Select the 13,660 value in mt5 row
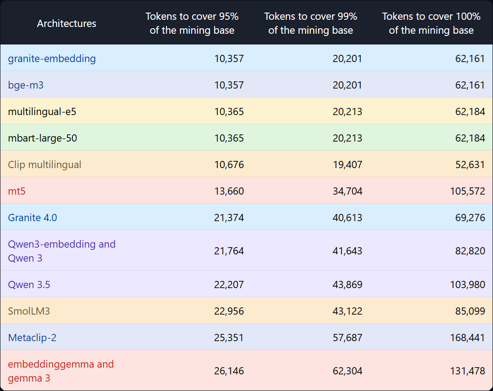This screenshot has width=493, height=391. 229,191
